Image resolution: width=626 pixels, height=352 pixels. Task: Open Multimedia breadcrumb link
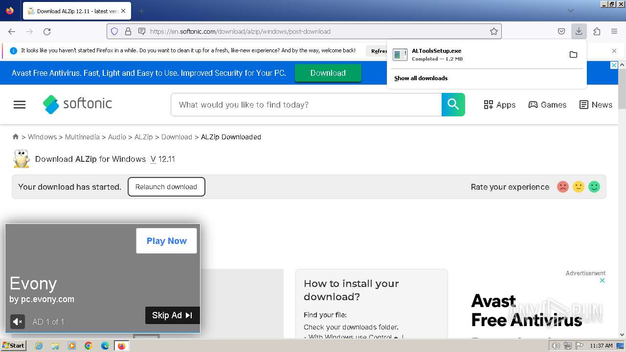(82, 137)
